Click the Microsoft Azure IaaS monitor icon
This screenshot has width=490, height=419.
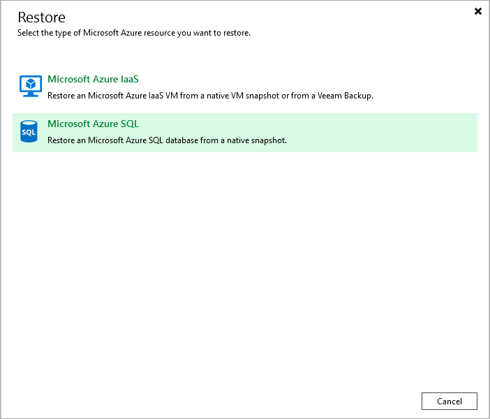tap(30, 86)
